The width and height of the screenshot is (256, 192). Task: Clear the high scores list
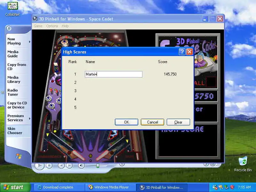(178, 122)
